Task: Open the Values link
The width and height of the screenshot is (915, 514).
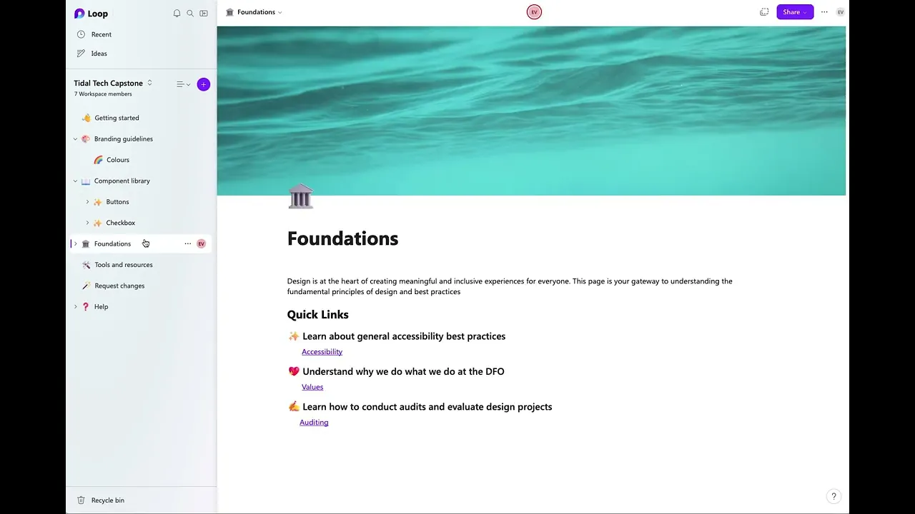Action: click(312, 387)
